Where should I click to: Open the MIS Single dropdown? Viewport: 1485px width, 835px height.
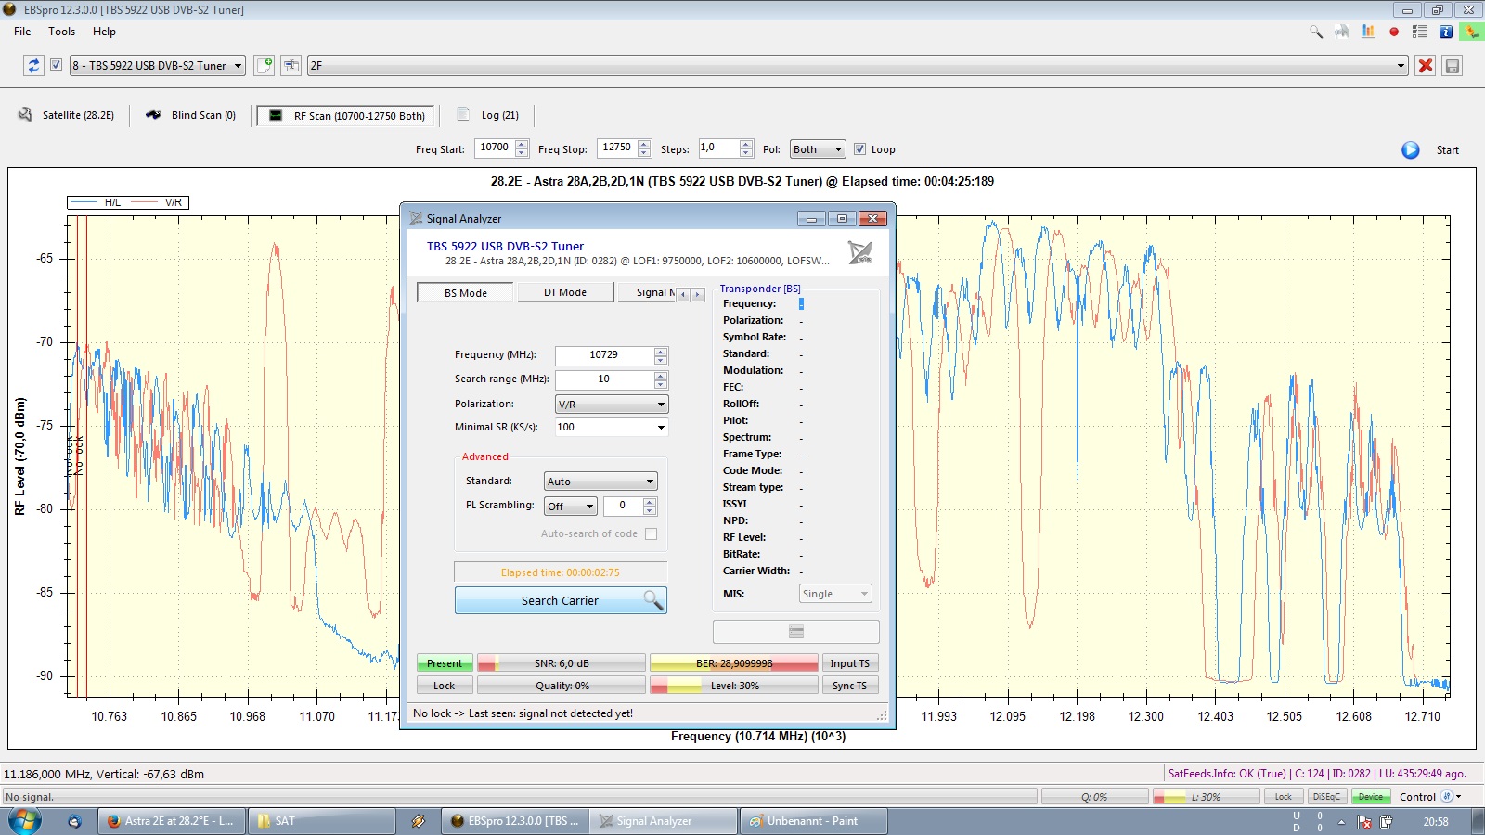pos(835,594)
